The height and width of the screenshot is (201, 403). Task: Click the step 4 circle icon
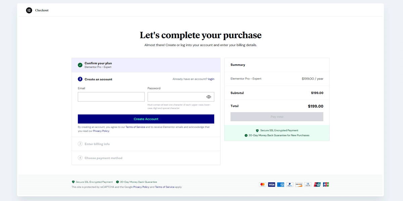pos(80,158)
